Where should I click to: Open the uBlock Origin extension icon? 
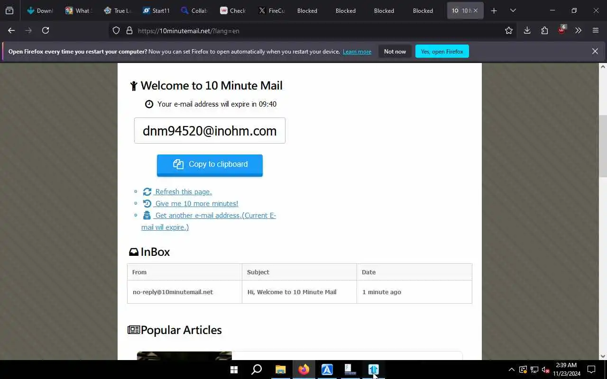point(562,30)
